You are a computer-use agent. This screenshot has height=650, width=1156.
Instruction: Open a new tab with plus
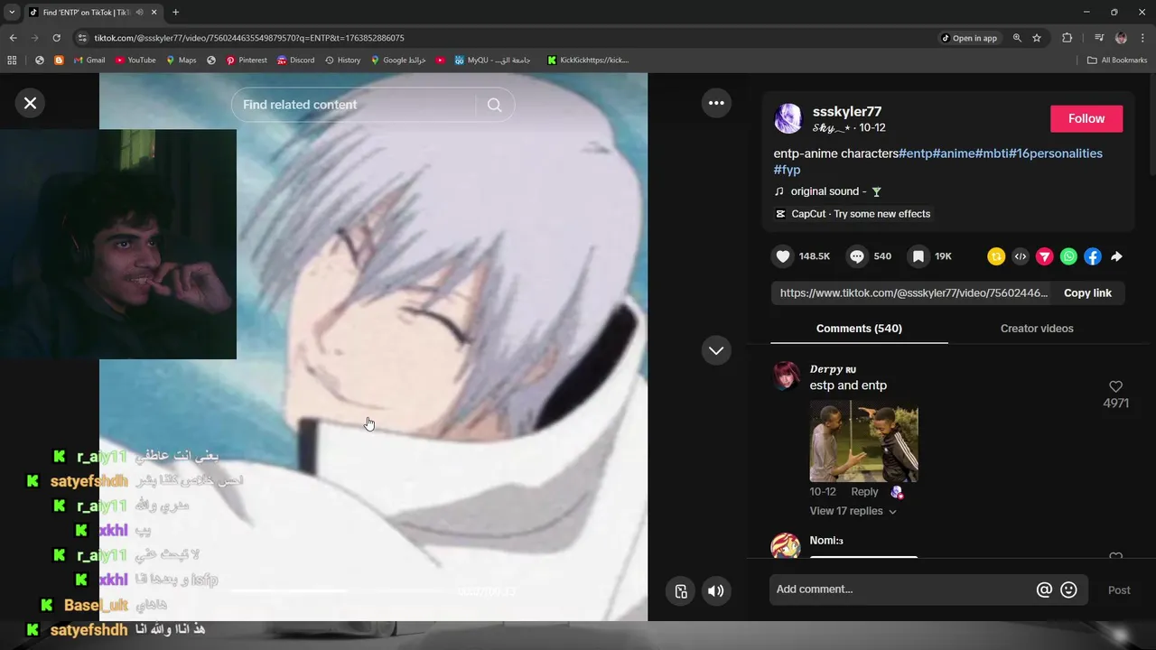click(x=175, y=13)
